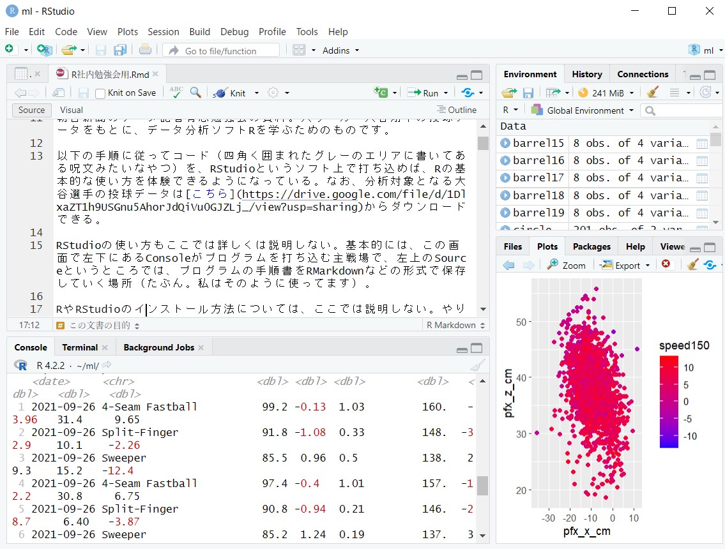Close the R社内勉強会用.Rmd tab
Viewport: 725px width, 549px height.
point(155,74)
